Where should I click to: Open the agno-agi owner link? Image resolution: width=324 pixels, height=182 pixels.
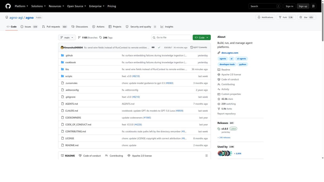pyautogui.click(x=16, y=18)
